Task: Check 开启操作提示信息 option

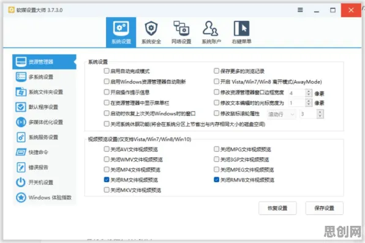Action: (107, 92)
